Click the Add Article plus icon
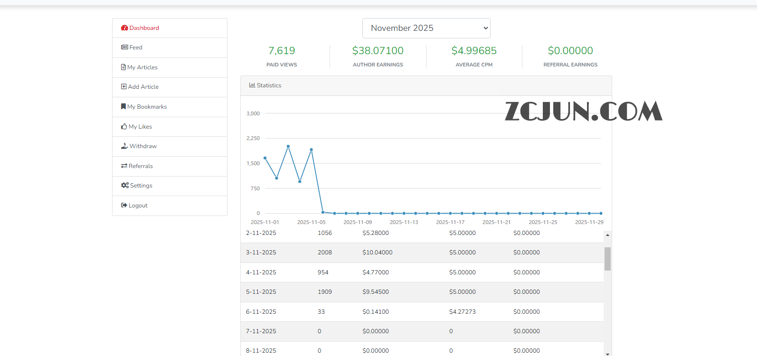 coord(124,87)
